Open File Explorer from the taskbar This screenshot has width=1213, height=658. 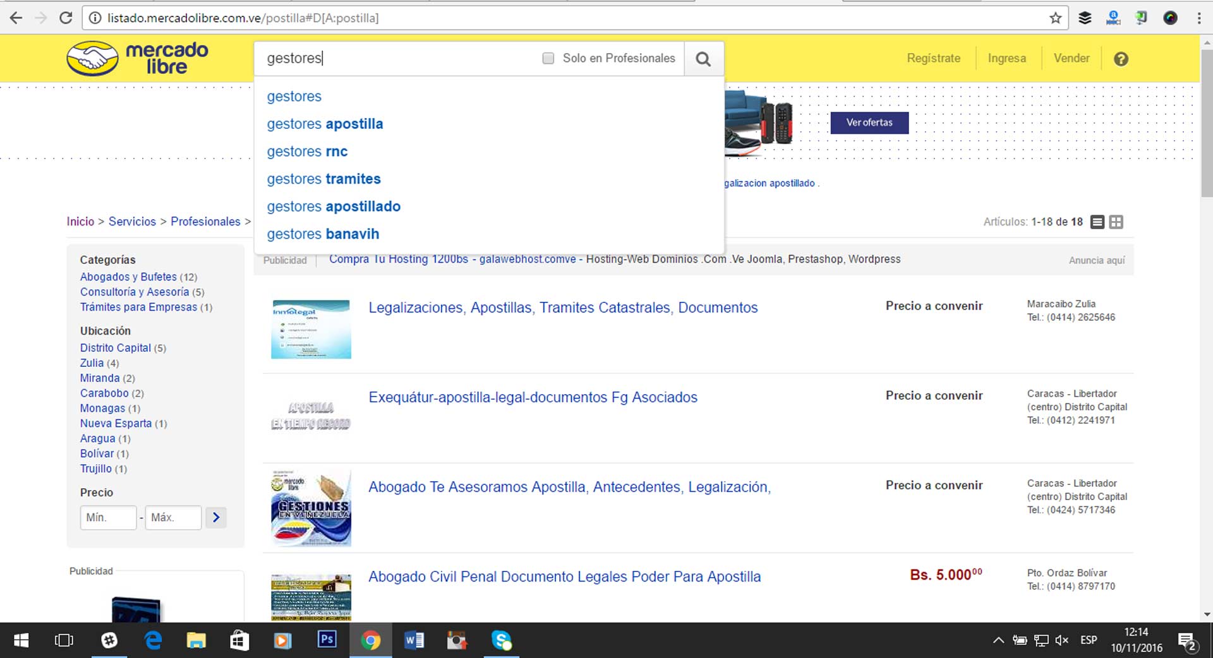tap(196, 640)
